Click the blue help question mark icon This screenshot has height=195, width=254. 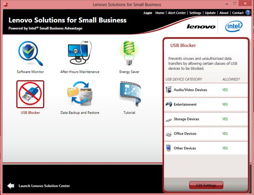tap(248, 12)
